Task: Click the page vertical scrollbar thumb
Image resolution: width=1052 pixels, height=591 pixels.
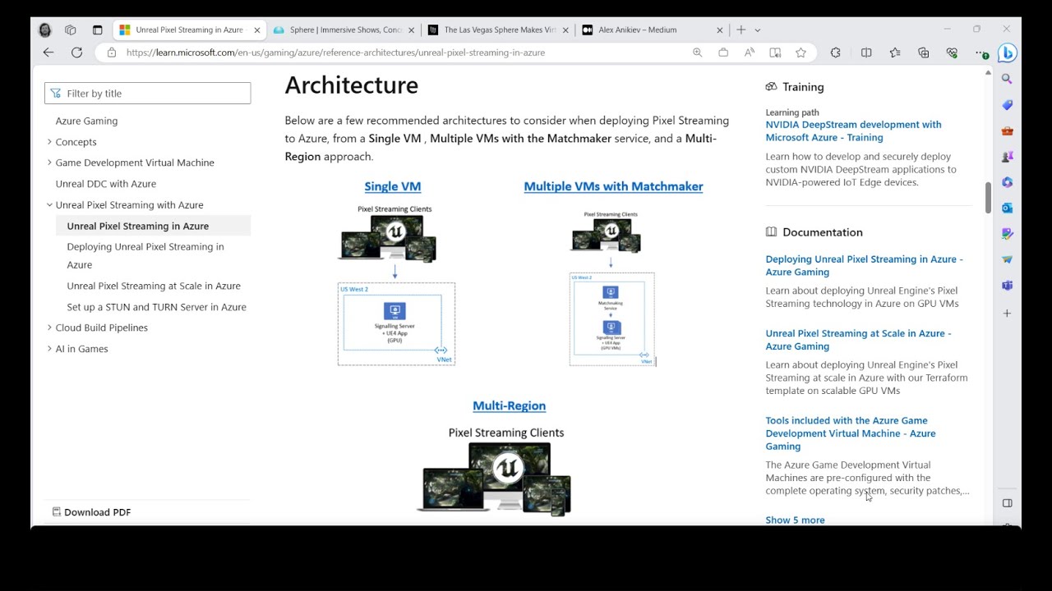Action: pos(988,197)
